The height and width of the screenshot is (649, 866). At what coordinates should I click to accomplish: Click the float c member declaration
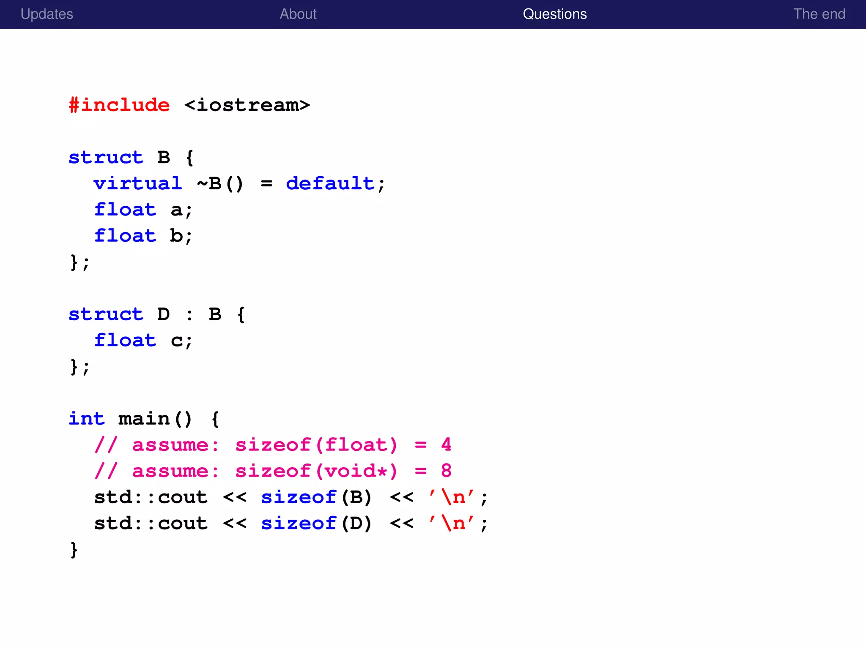click(x=143, y=340)
